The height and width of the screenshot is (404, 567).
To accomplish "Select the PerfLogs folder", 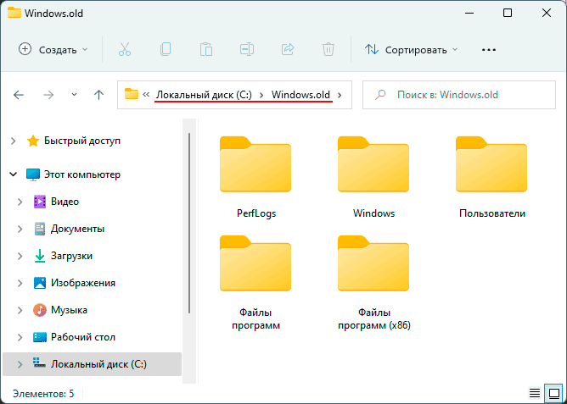I will point(255,178).
